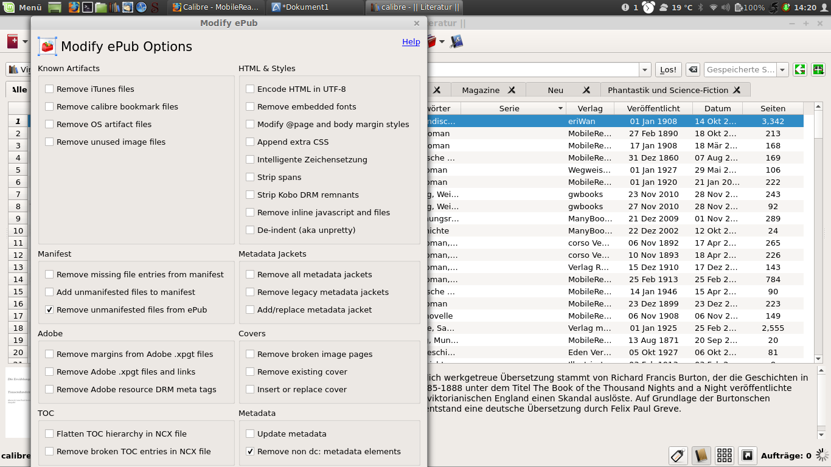The width and height of the screenshot is (831, 467).
Task: Click the show desktop icon in panel
Action: tap(55, 7)
